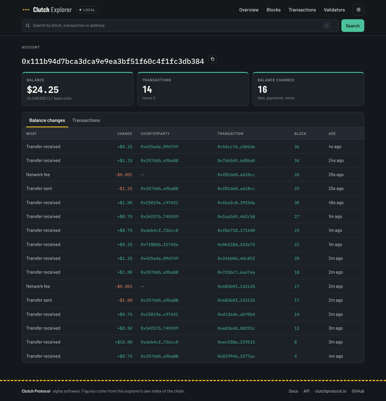Focus the search by block or address field
The width and height of the screenshot is (386, 401).
180,26
